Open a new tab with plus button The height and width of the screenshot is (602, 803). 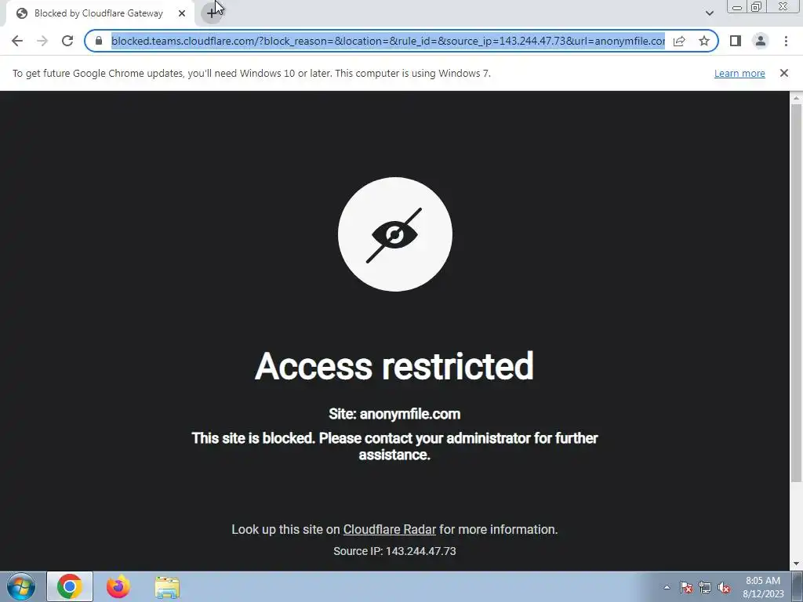coord(212,13)
